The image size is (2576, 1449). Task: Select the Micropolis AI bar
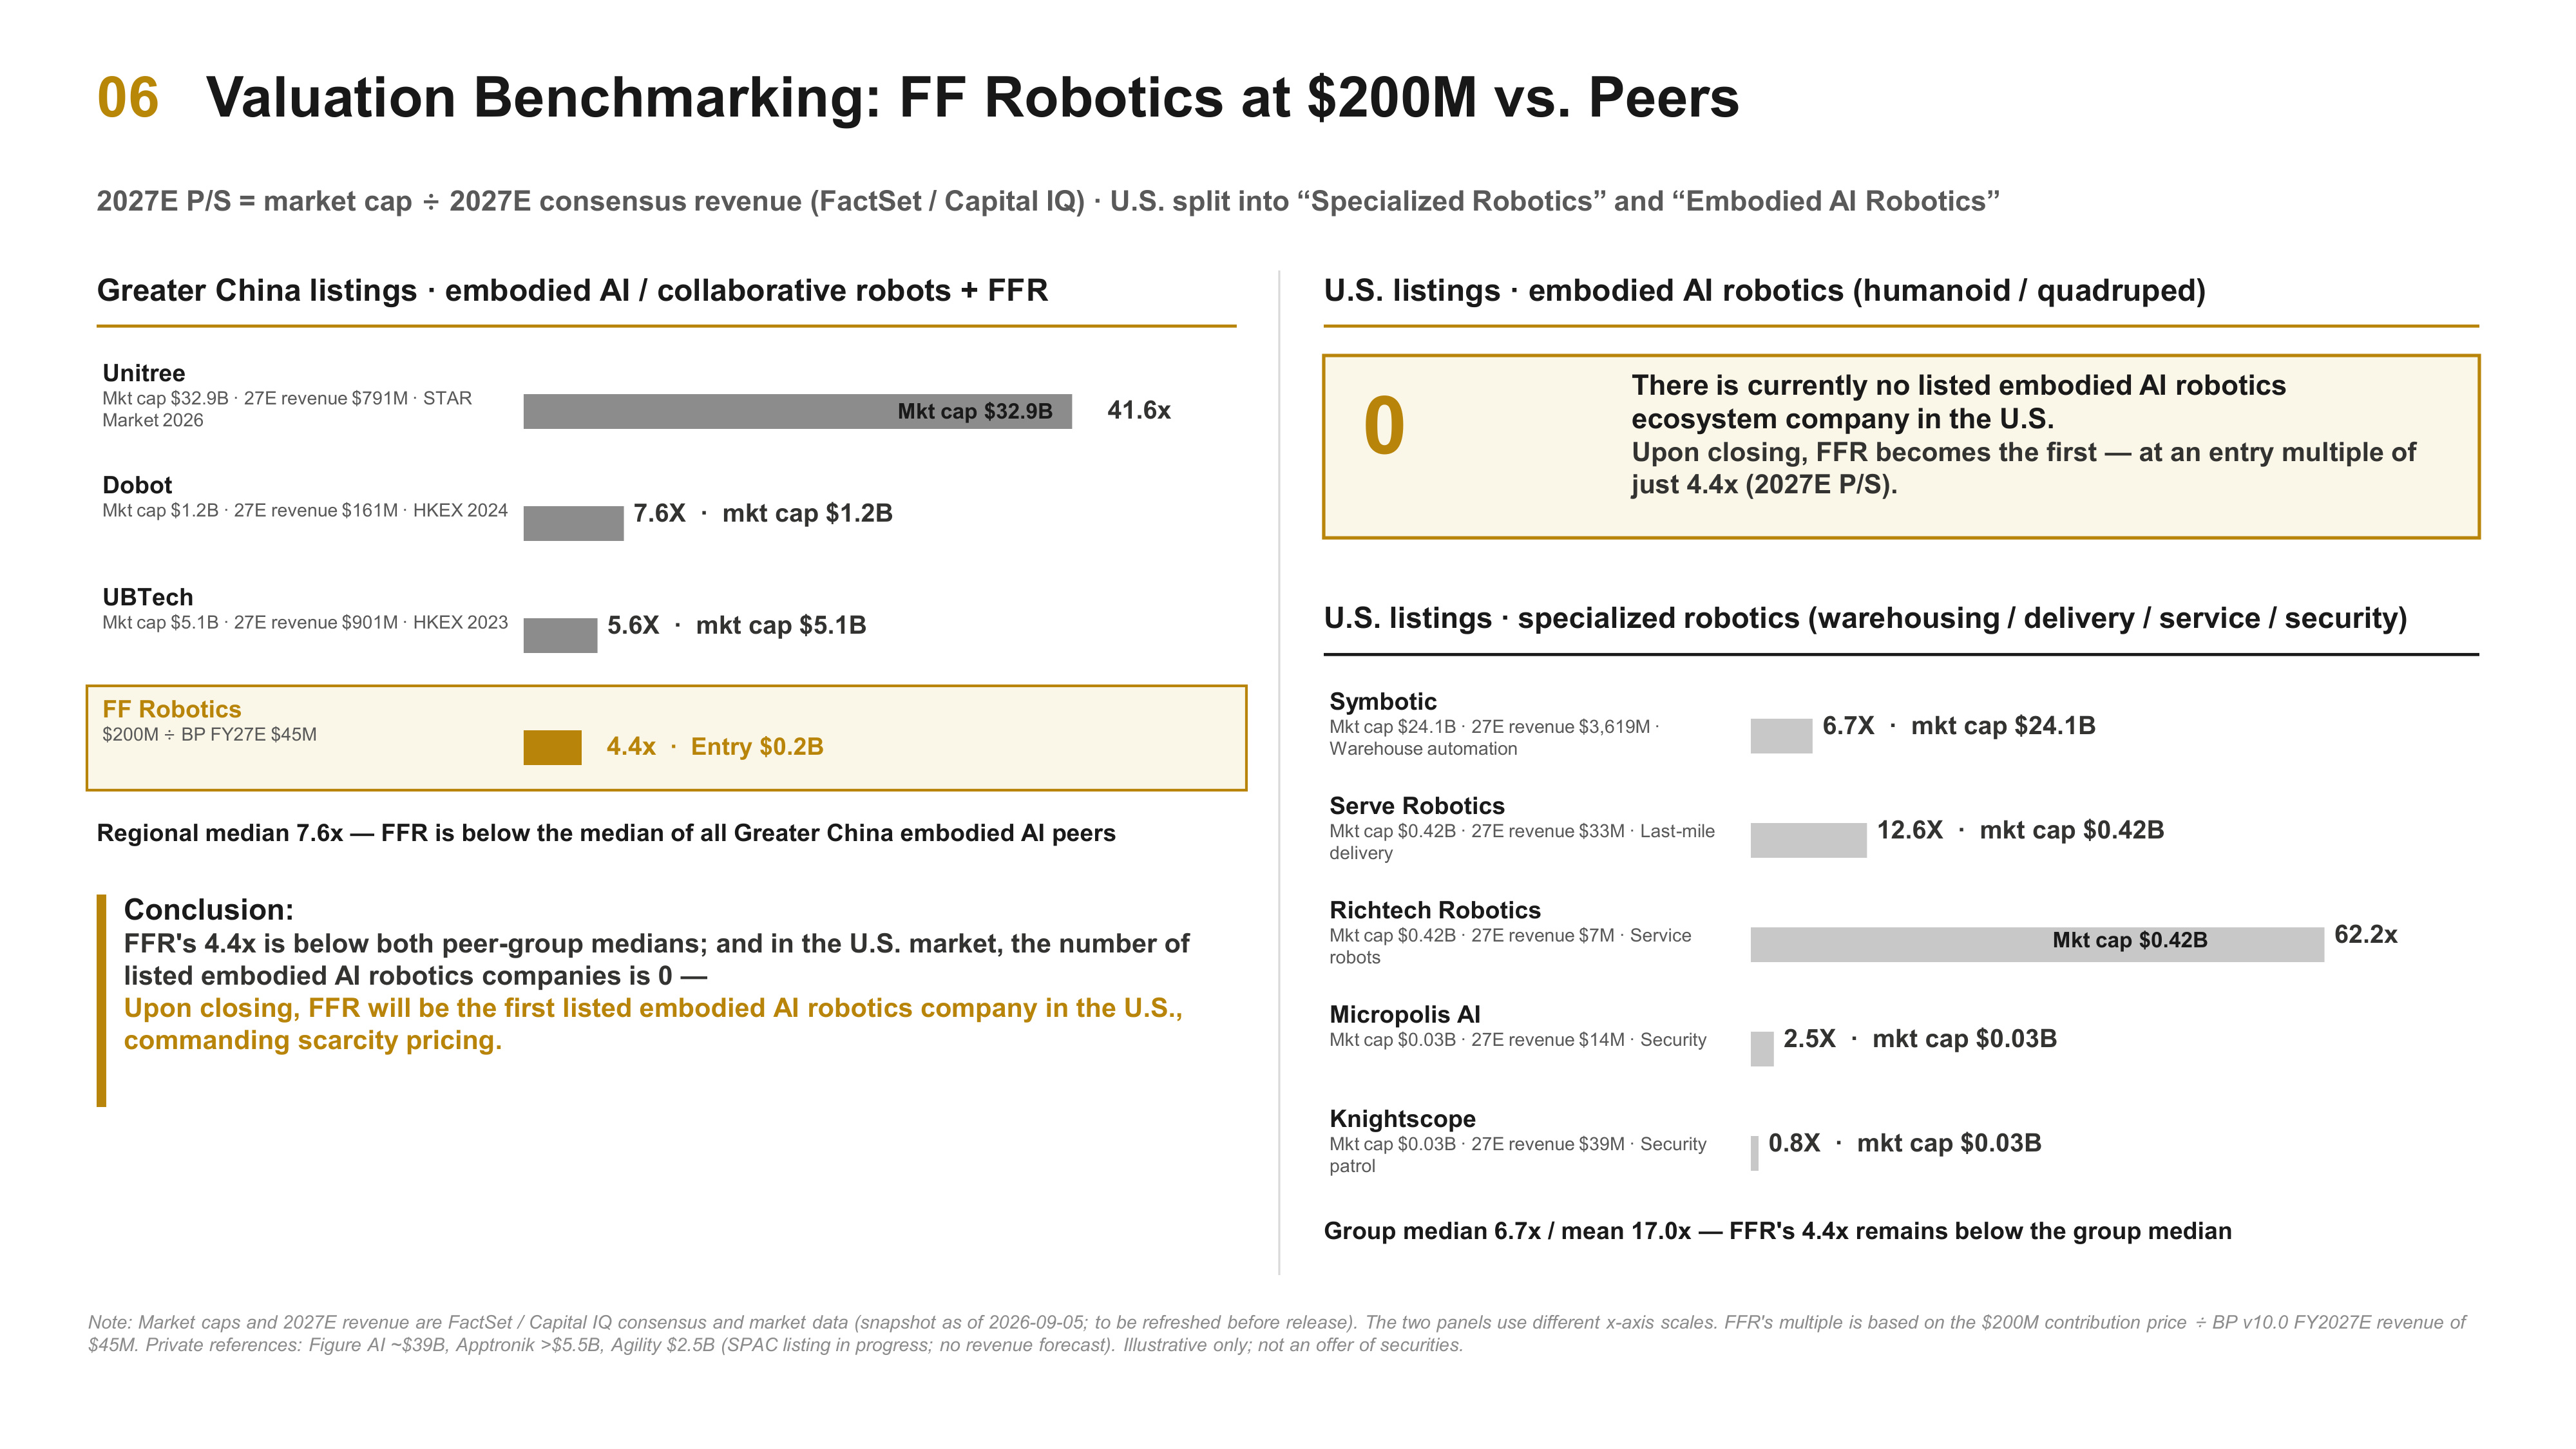[x=1762, y=1048]
